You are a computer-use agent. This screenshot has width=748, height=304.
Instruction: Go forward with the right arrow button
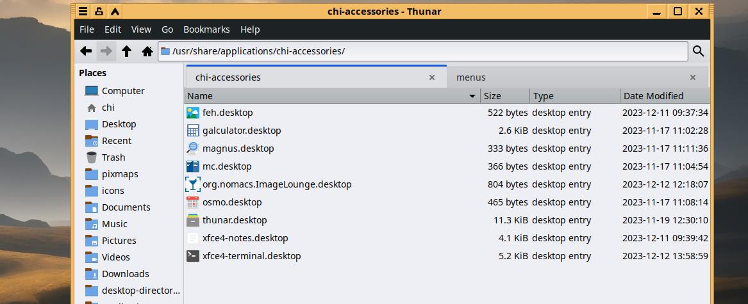pyautogui.click(x=106, y=51)
